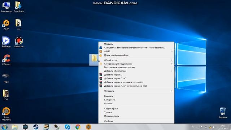Select the Downloads folder shortcut
Screen dimensions: 231x130
(x=19, y=6)
